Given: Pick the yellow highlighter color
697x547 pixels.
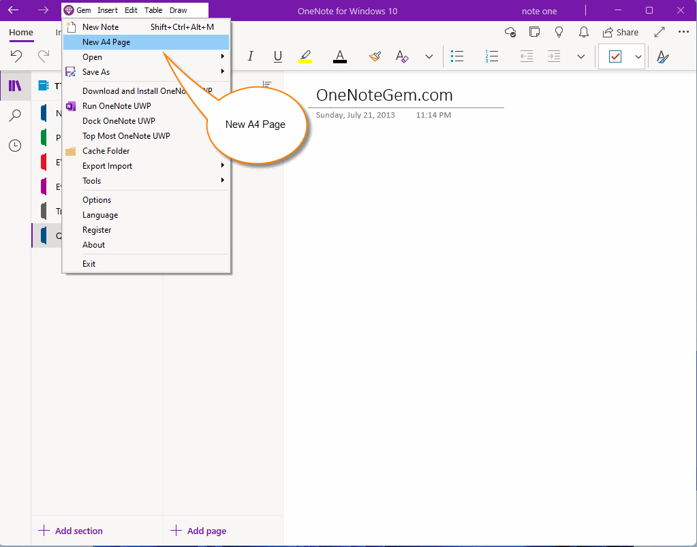Looking at the screenshot, I should (305, 56).
